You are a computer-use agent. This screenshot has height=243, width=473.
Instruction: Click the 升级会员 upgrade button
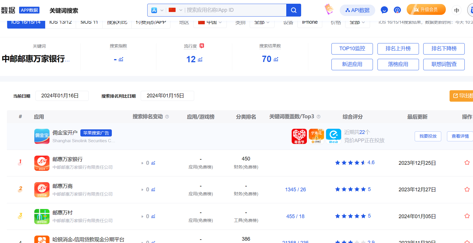pos(426,9)
